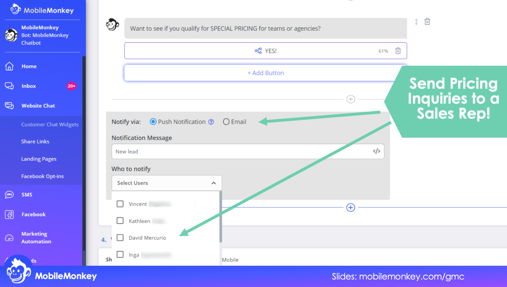The image size is (507, 287).
Task: Open Marketing Automation from the sidebar
Action: coord(34,237)
